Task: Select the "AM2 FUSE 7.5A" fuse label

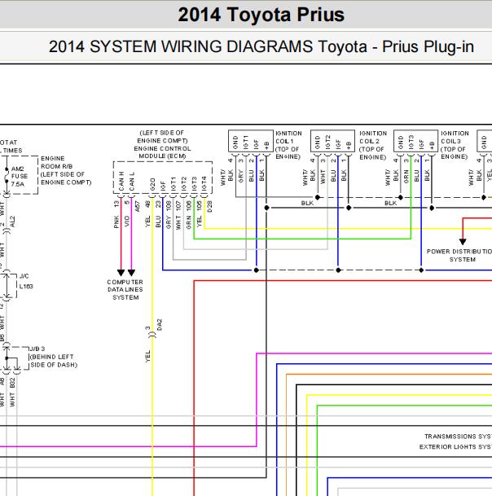Action: point(20,176)
